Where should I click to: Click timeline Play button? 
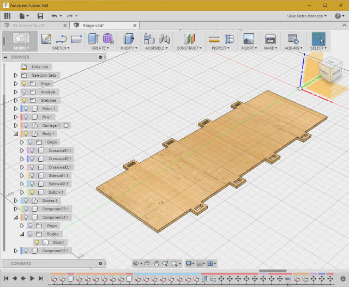point(32,278)
